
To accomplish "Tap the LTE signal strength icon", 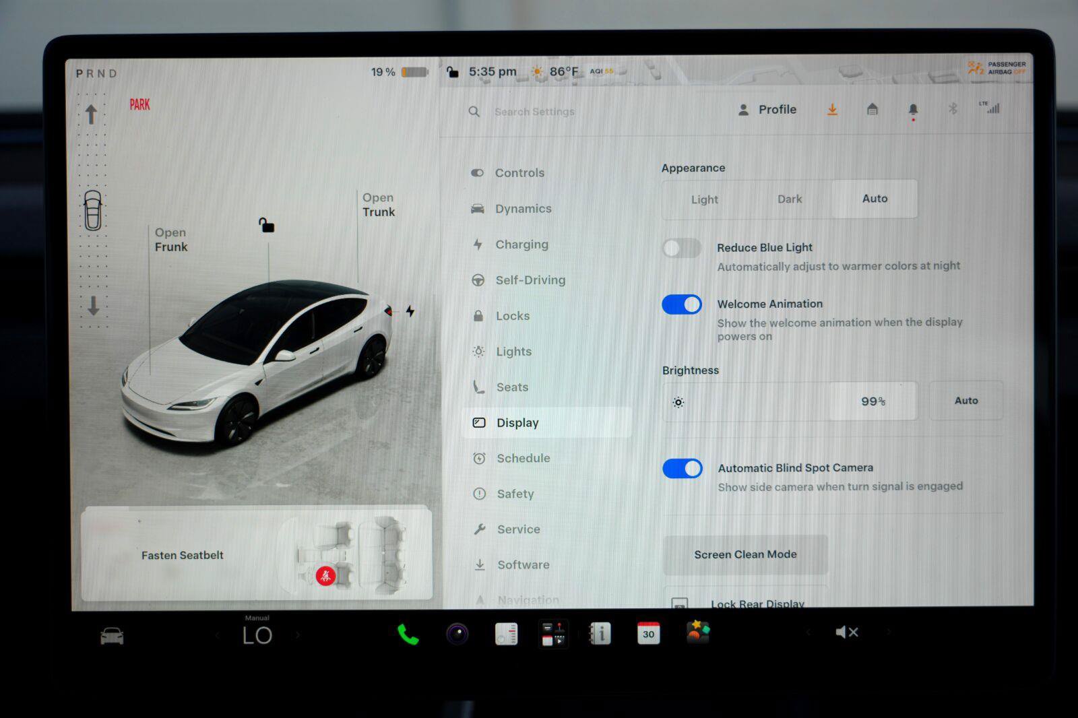I will 990,107.
